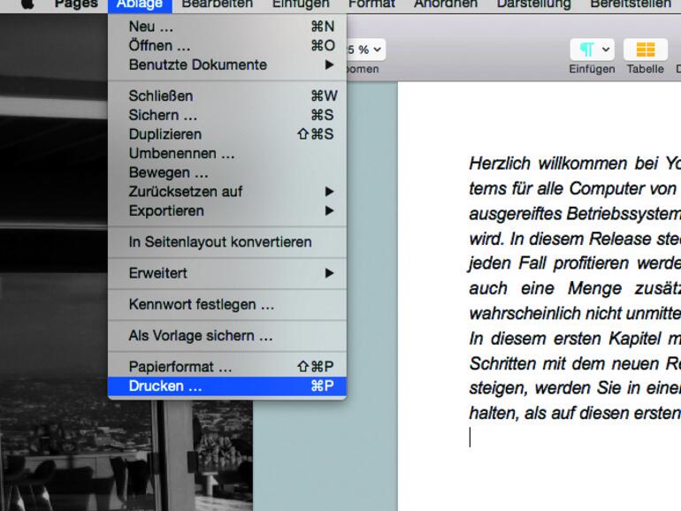
Task: Expand the Benutzte Dokumente submenu
Action: pyautogui.click(x=227, y=65)
